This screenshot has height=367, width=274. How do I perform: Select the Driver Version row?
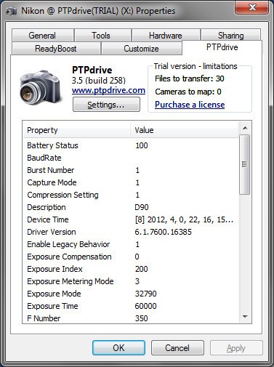pyautogui.click(x=131, y=232)
